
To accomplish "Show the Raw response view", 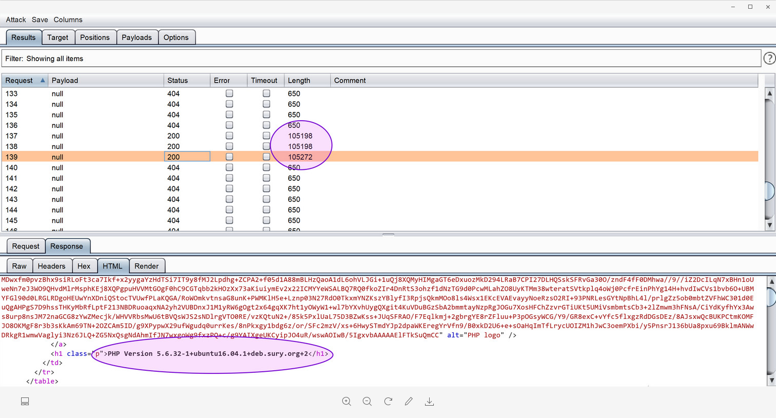I will pyautogui.click(x=20, y=266).
